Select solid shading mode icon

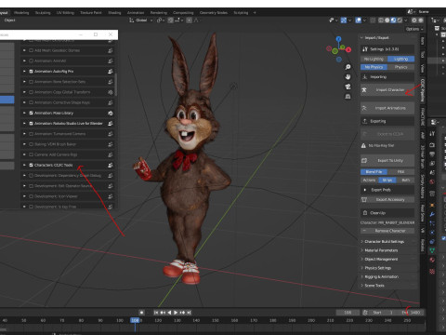tap(387, 20)
